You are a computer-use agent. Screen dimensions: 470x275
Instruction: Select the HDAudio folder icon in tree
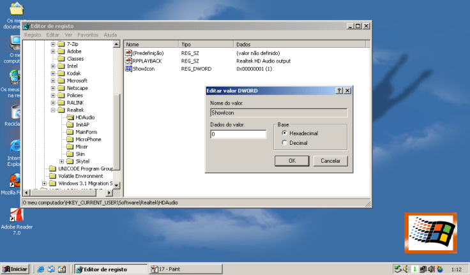[70, 117]
